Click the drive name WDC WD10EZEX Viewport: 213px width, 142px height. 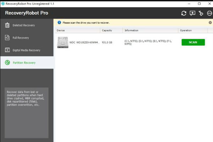pos(84,42)
